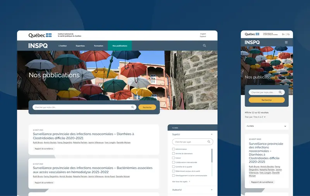This screenshot has height=196, width=310.
Task: Click the mobile Surveillance provinciale article title
Action: (x=266, y=153)
